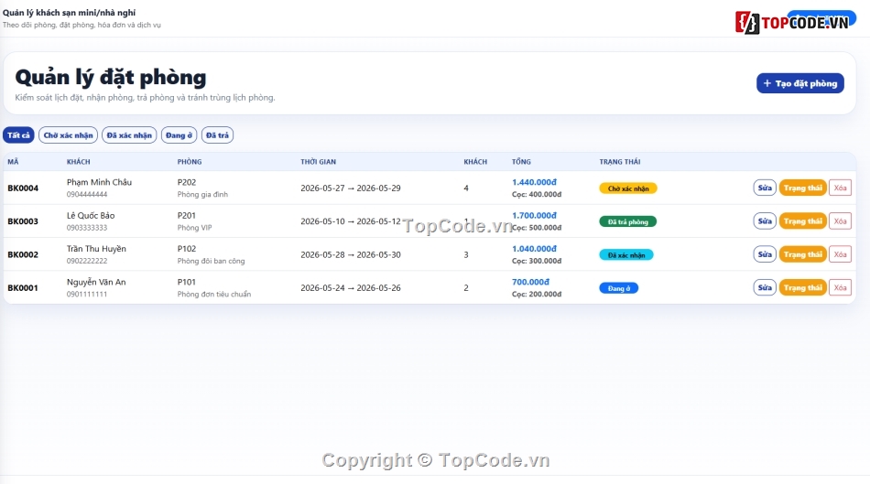Click phone number 0902222222

click(x=87, y=261)
